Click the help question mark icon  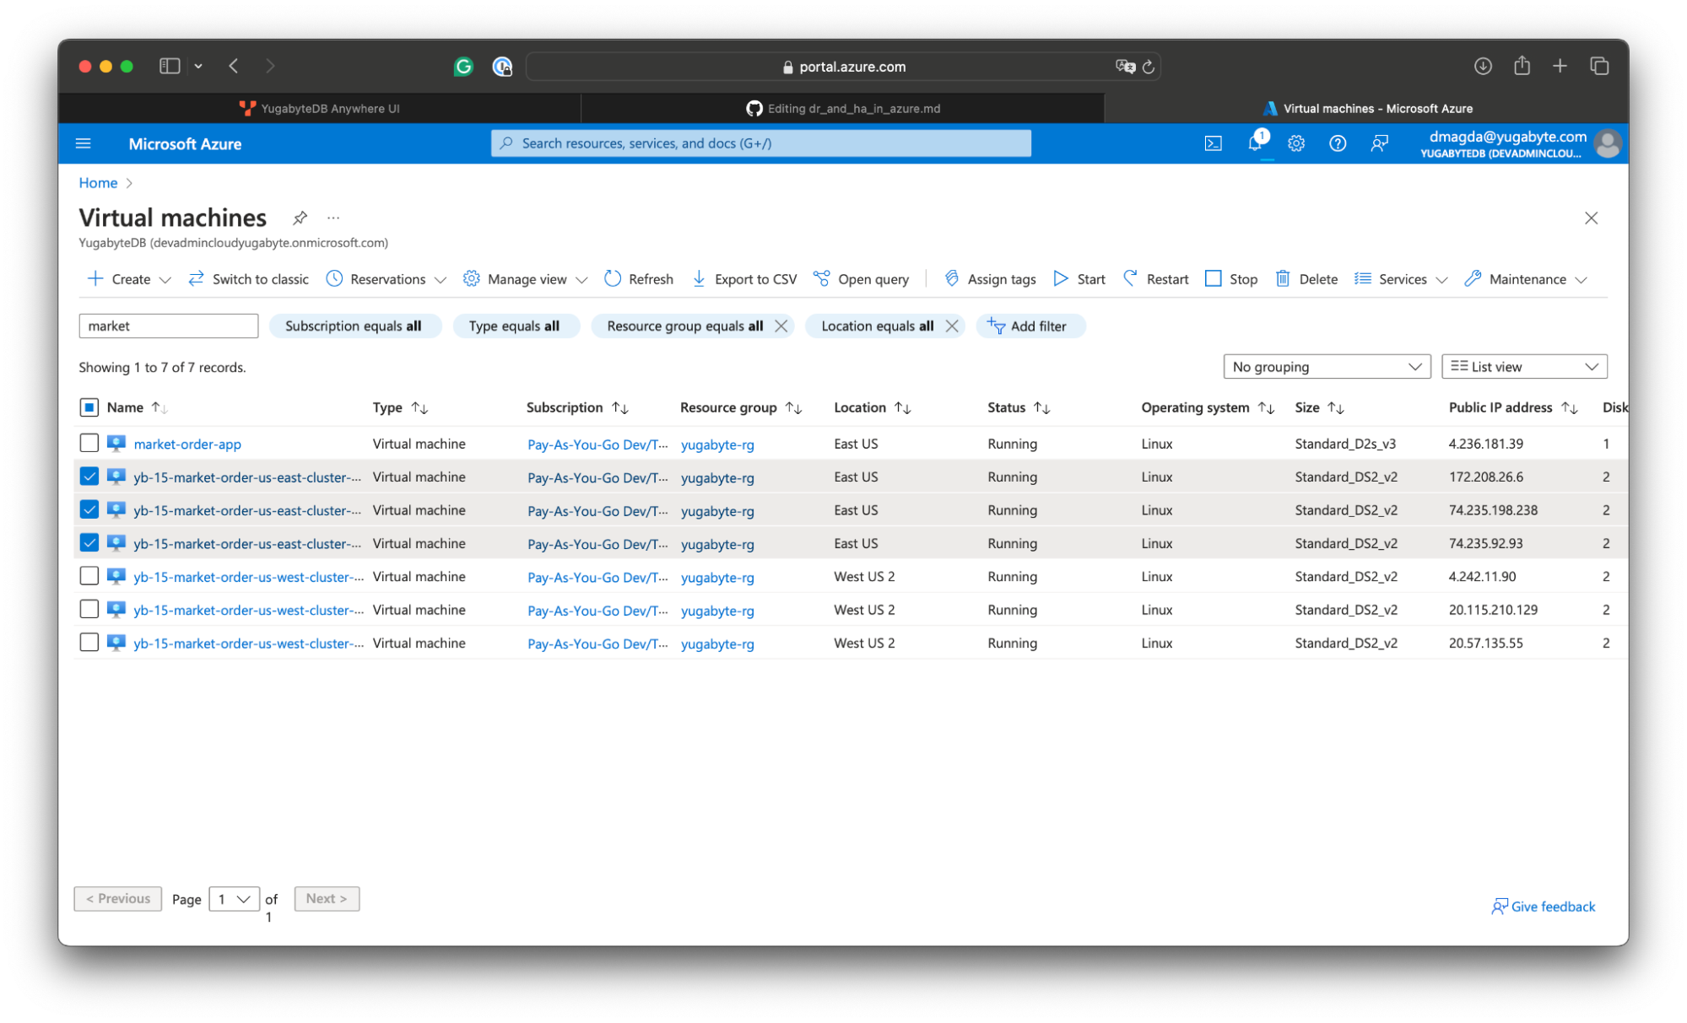[1338, 143]
